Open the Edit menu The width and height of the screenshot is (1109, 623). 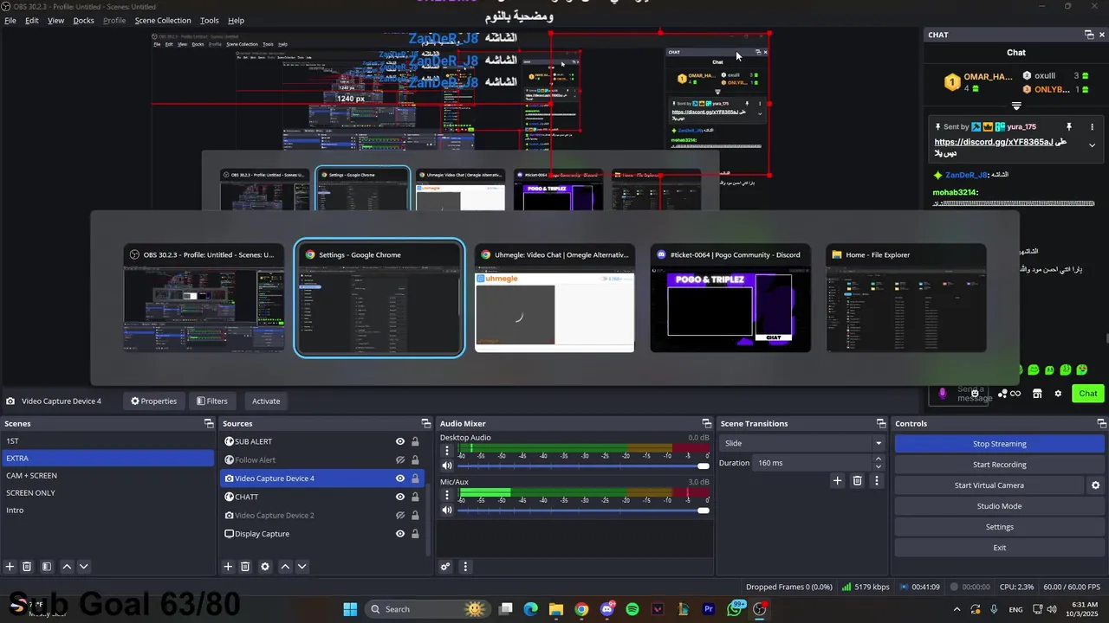pyautogui.click(x=32, y=20)
